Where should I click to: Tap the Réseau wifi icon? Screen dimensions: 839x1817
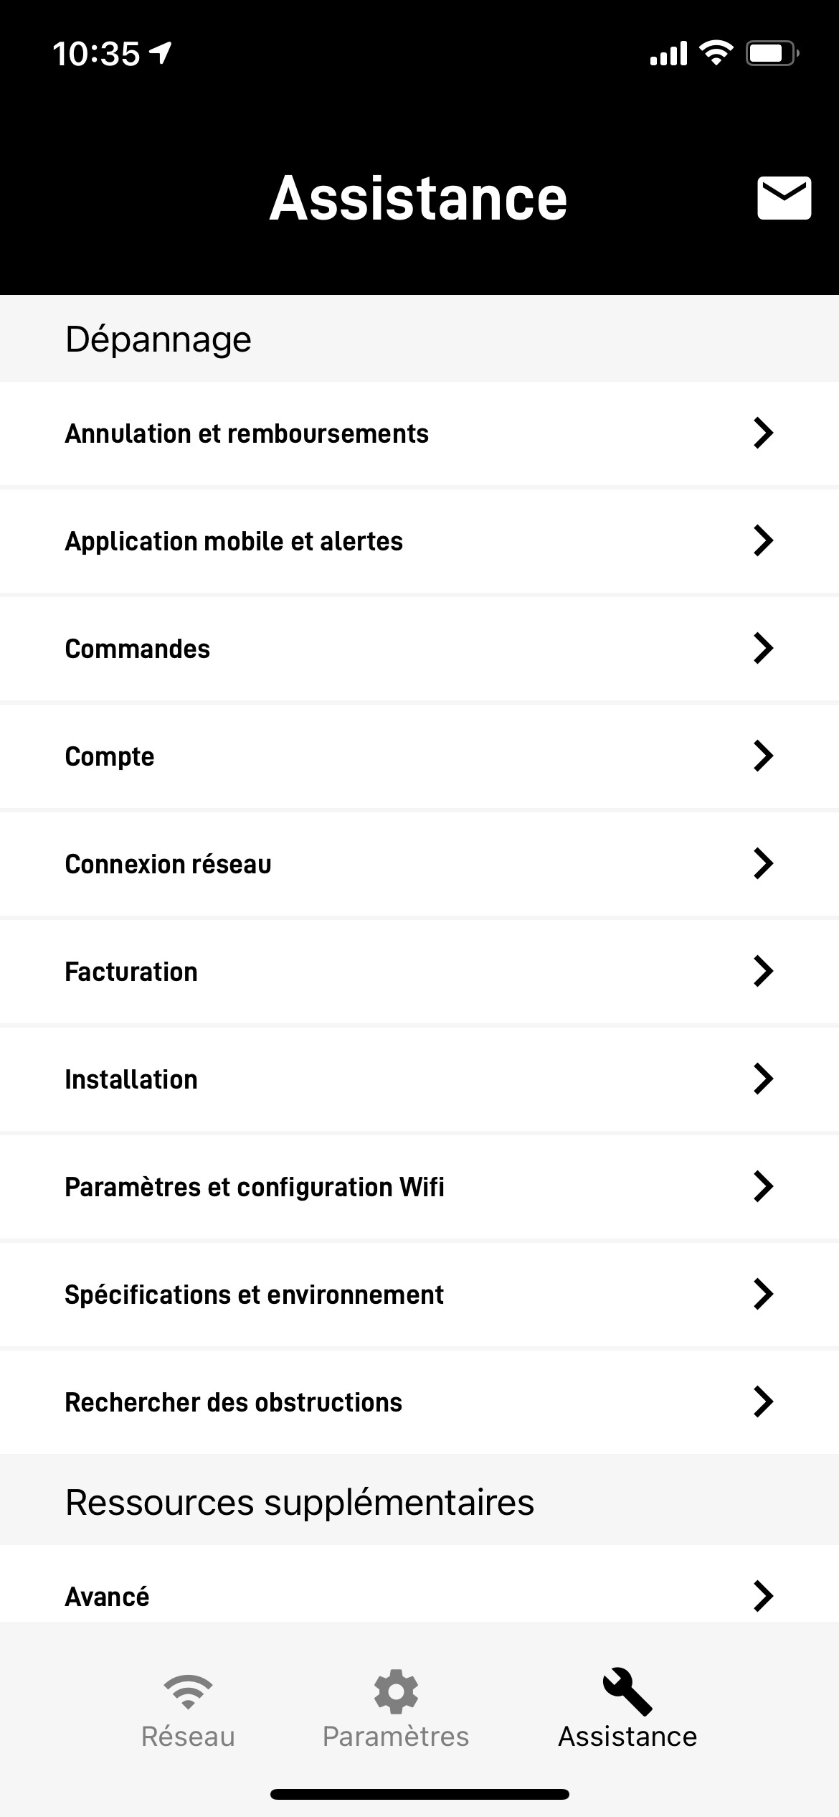click(x=188, y=1691)
